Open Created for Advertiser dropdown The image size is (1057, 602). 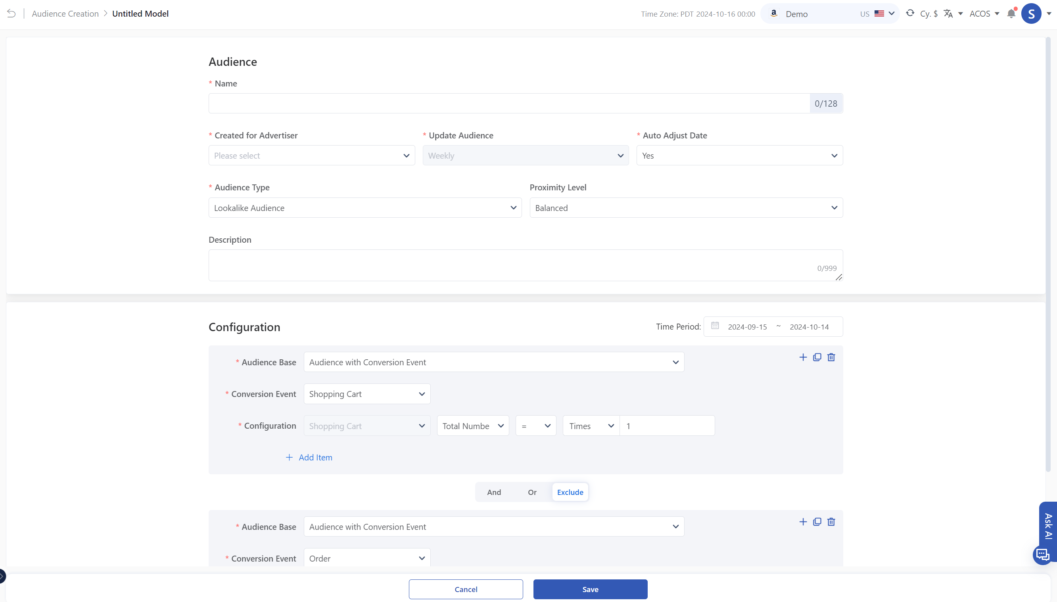311,155
